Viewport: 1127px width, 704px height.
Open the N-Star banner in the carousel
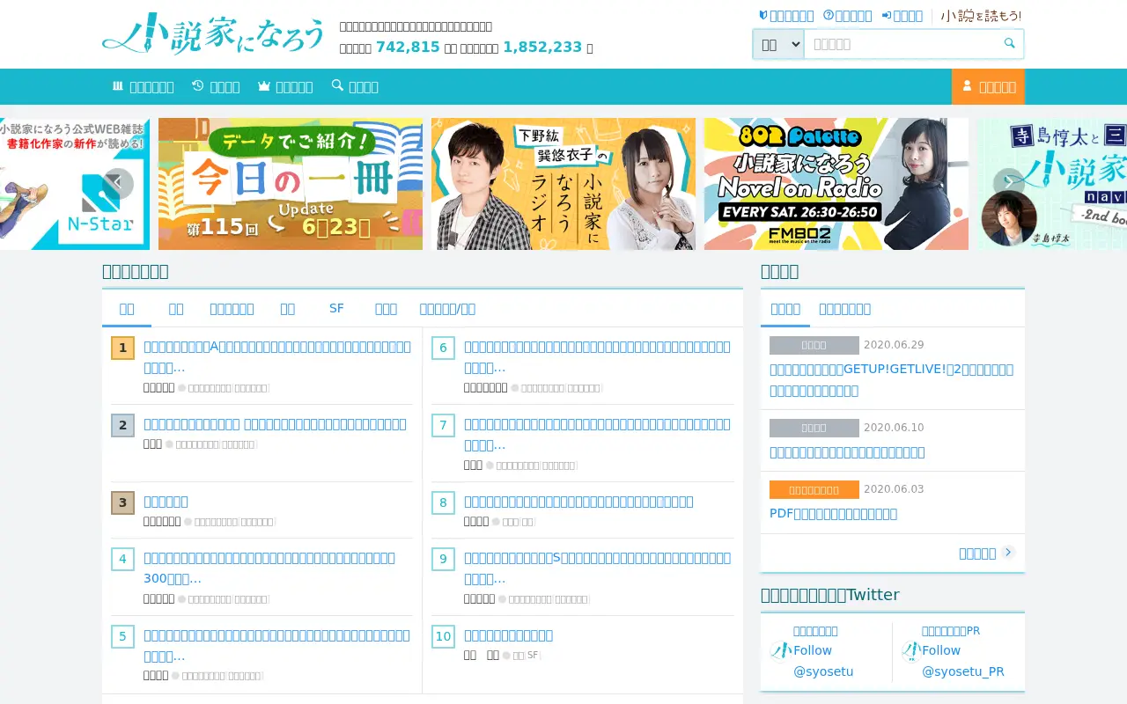[75, 184]
